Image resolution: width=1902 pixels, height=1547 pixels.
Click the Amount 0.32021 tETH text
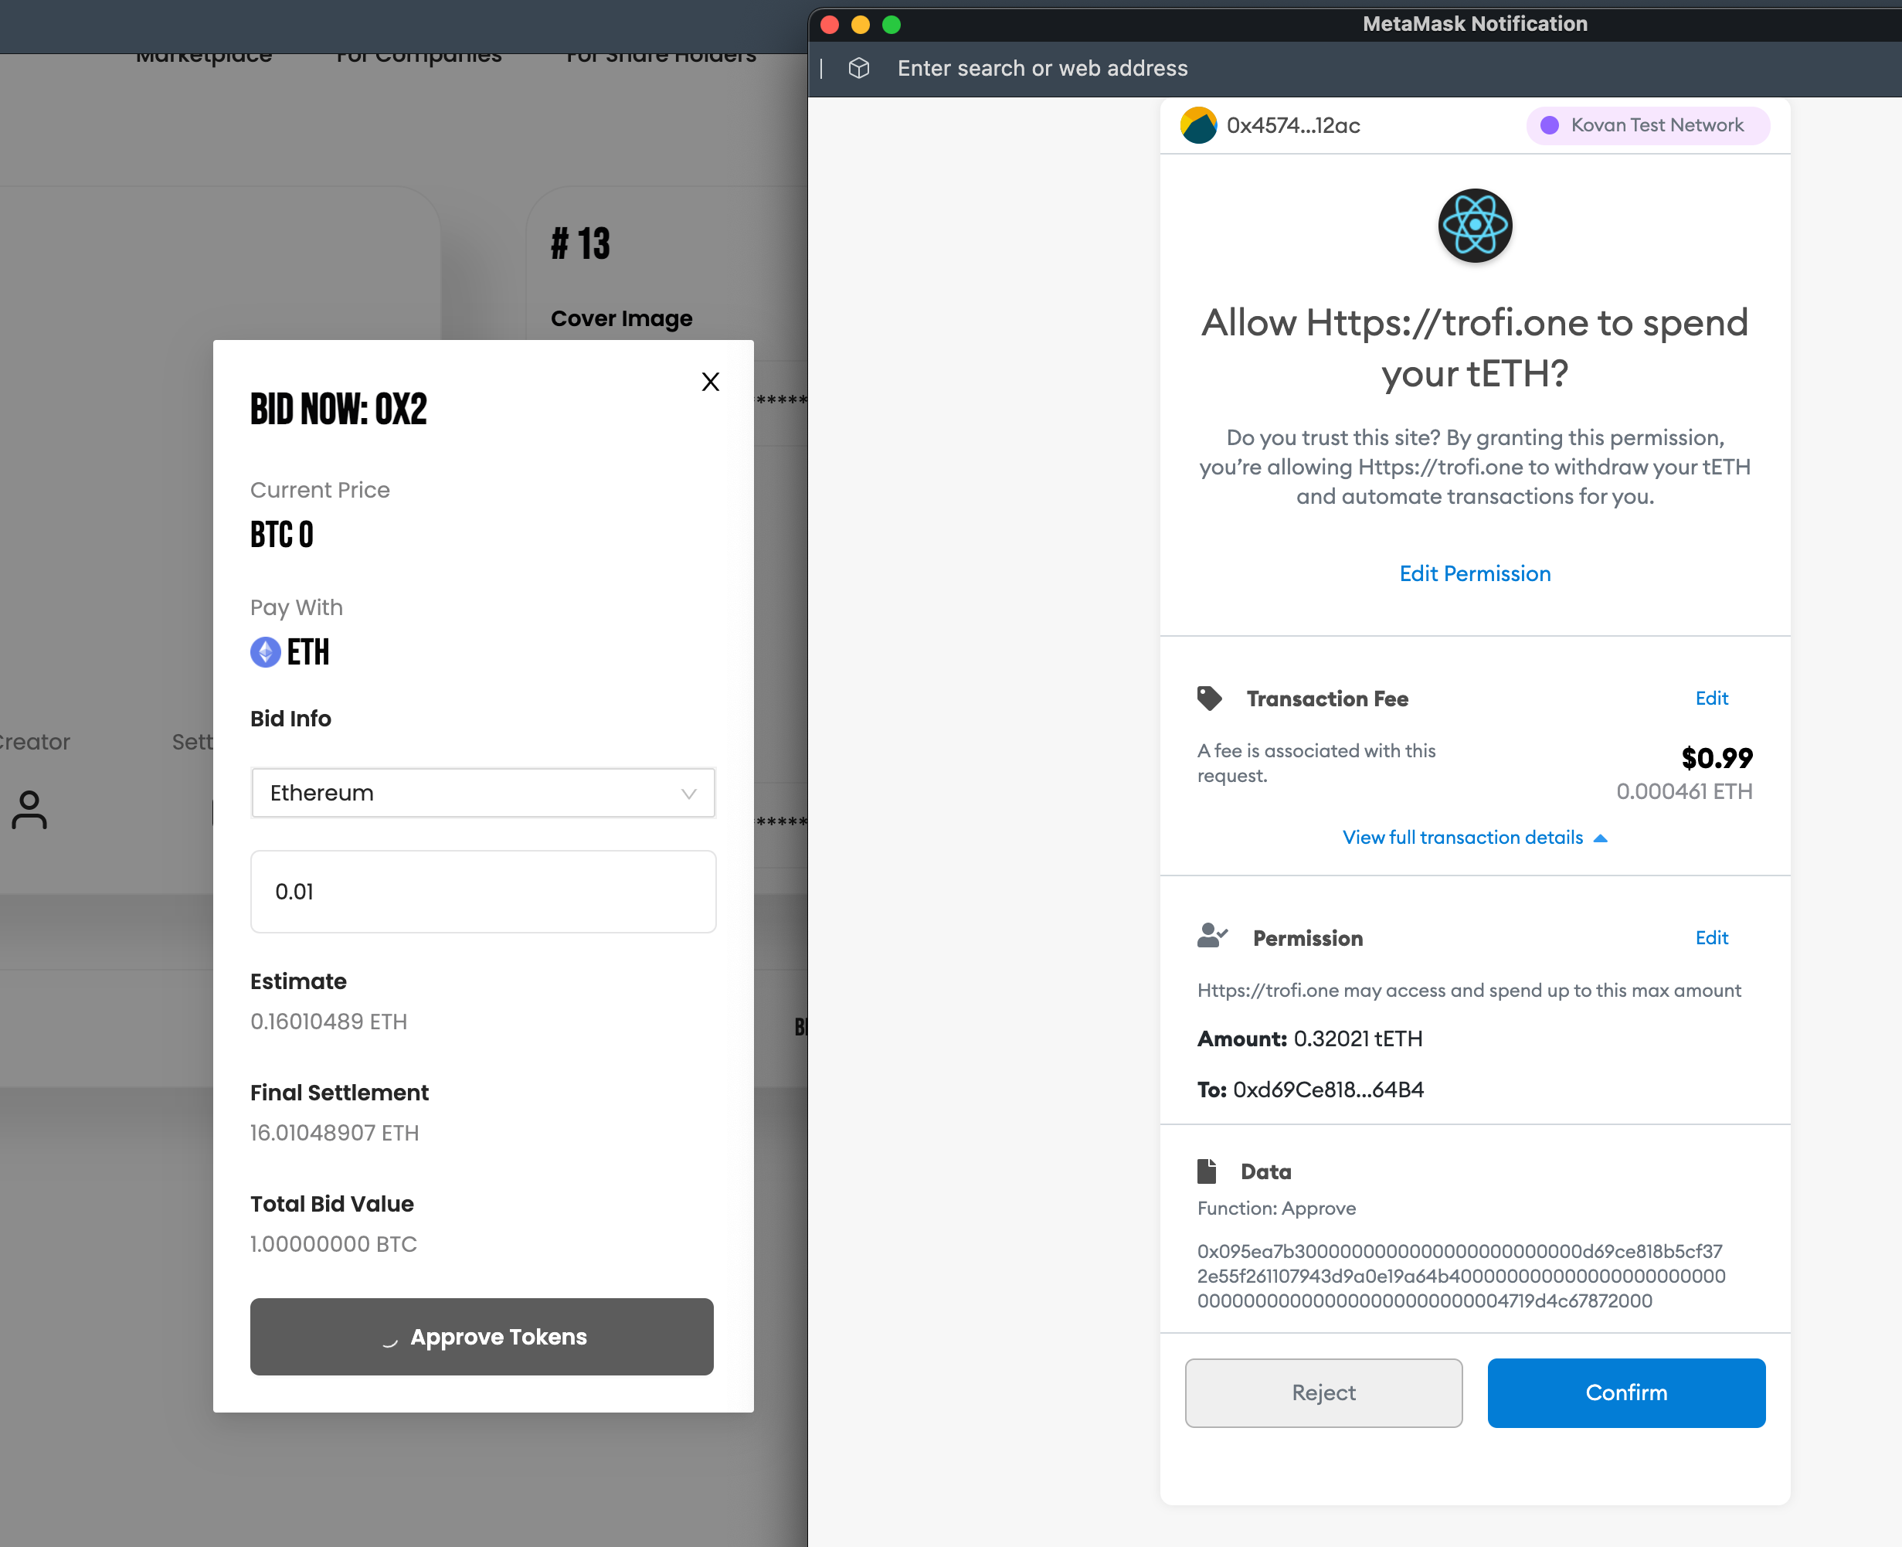[x=1309, y=1039]
